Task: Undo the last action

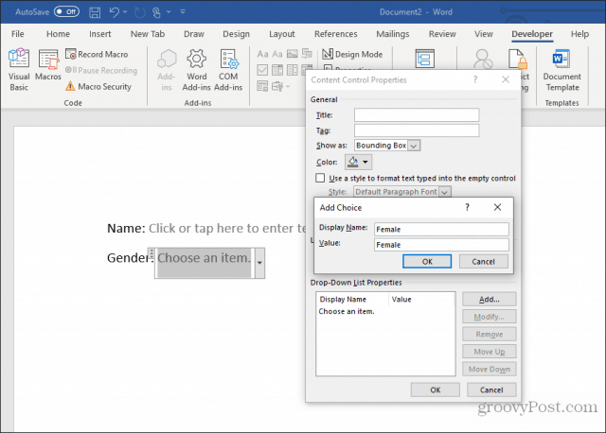Action: coord(114,12)
